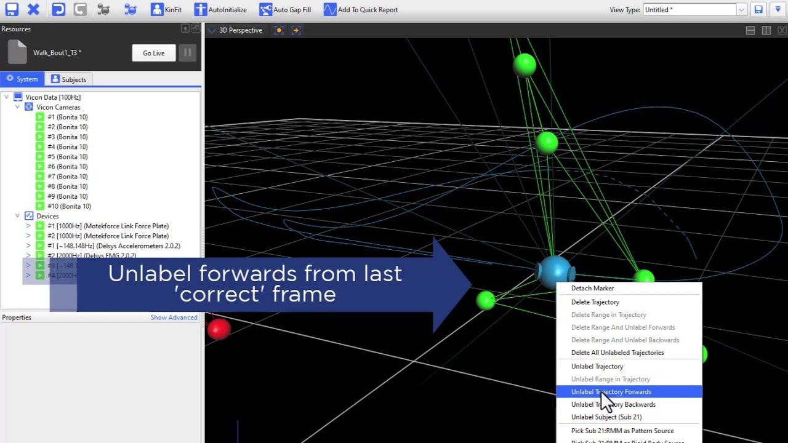Toggle camera #9 (Bonita 10) green status icon
Viewport: 788px width, 443px height.
click(40, 196)
